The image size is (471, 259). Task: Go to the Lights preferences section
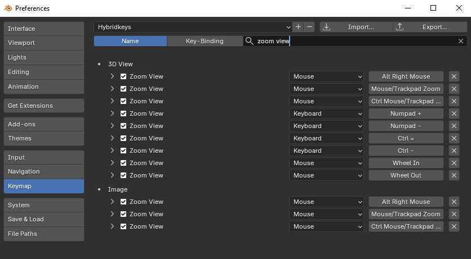click(44, 57)
